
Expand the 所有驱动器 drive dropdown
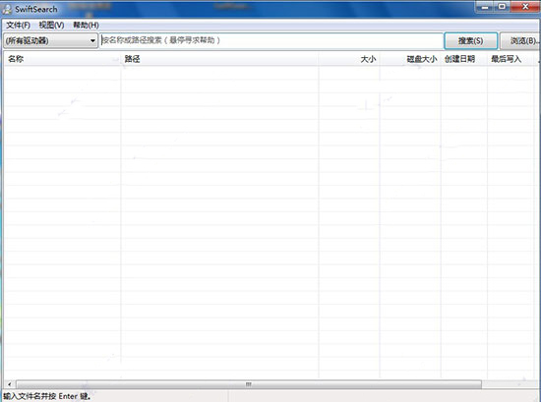(x=51, y=41)
